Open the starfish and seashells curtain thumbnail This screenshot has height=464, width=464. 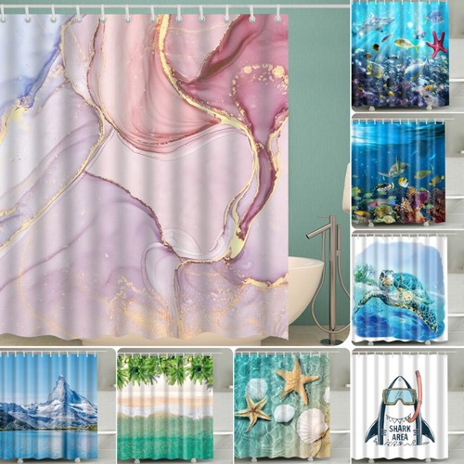coord(281,407)
